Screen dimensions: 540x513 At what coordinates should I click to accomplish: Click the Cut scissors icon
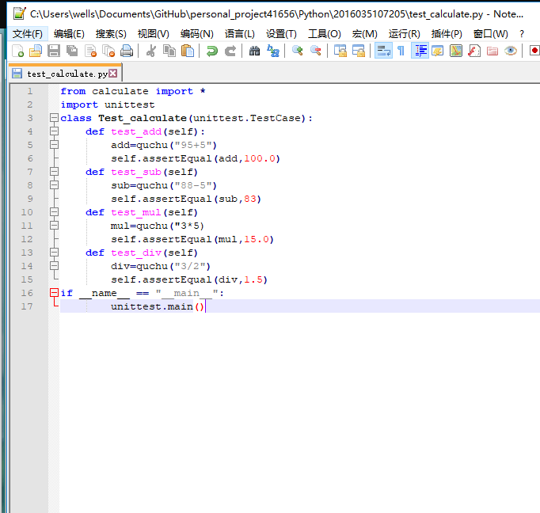(x=150, y=51)
